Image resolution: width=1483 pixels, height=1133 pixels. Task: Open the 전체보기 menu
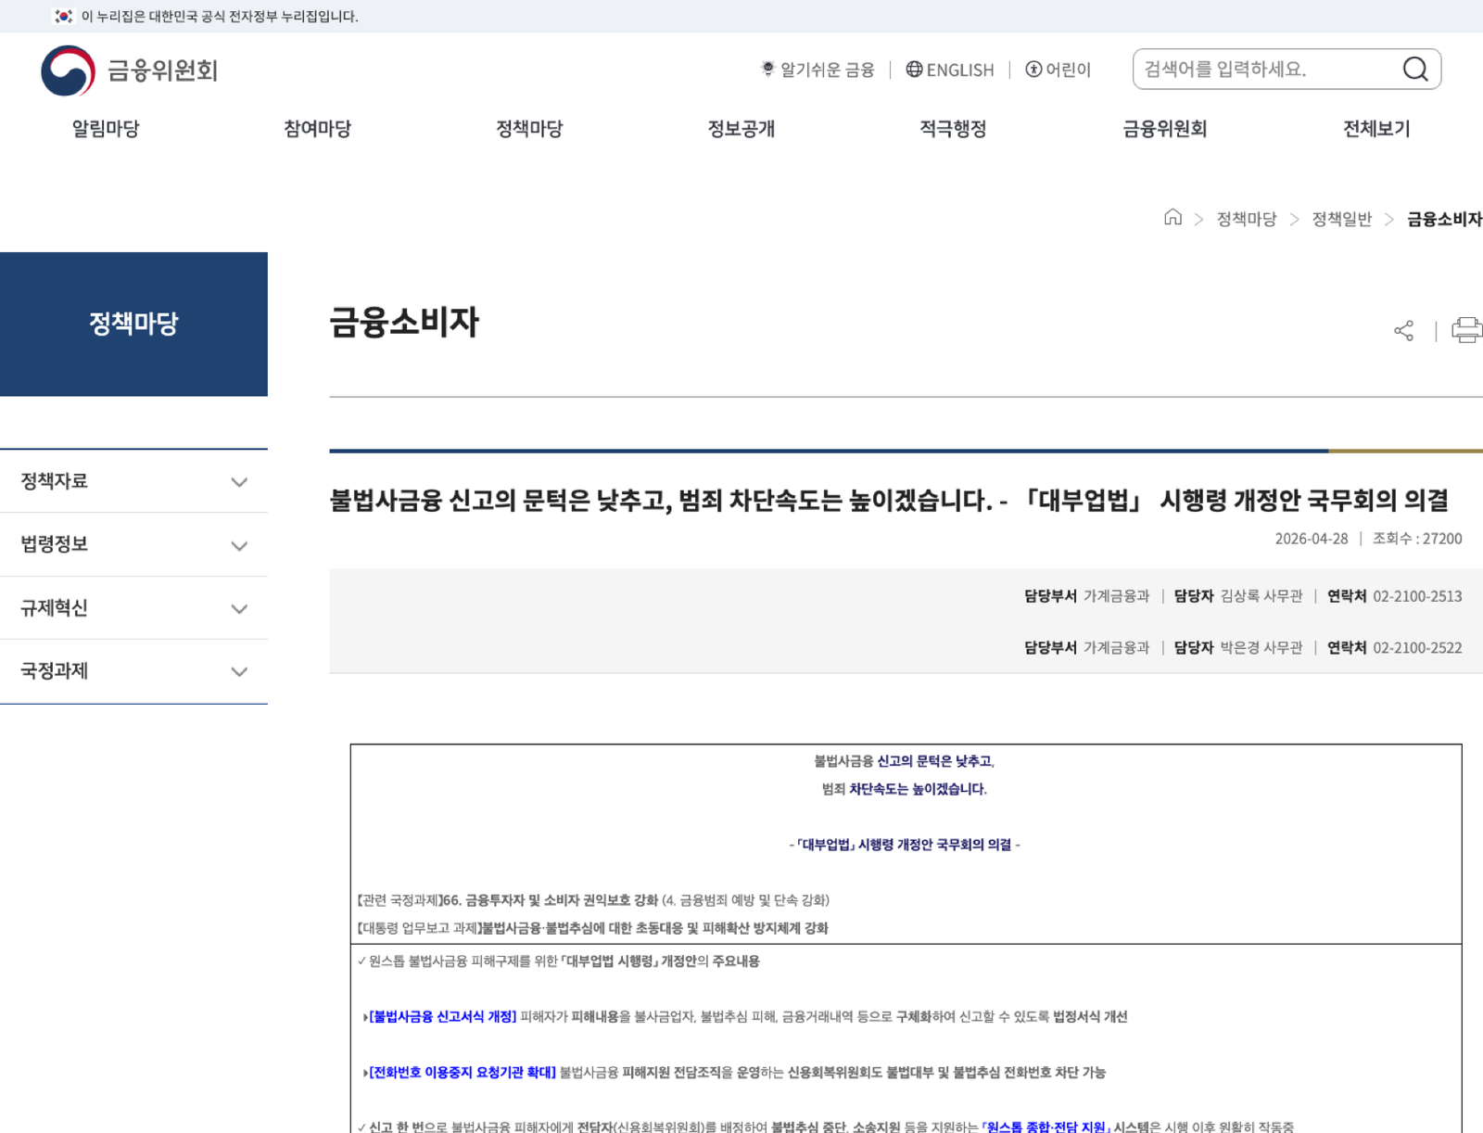(1376, 129)
